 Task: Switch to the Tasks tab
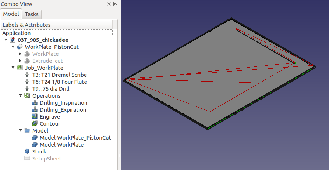32,14
